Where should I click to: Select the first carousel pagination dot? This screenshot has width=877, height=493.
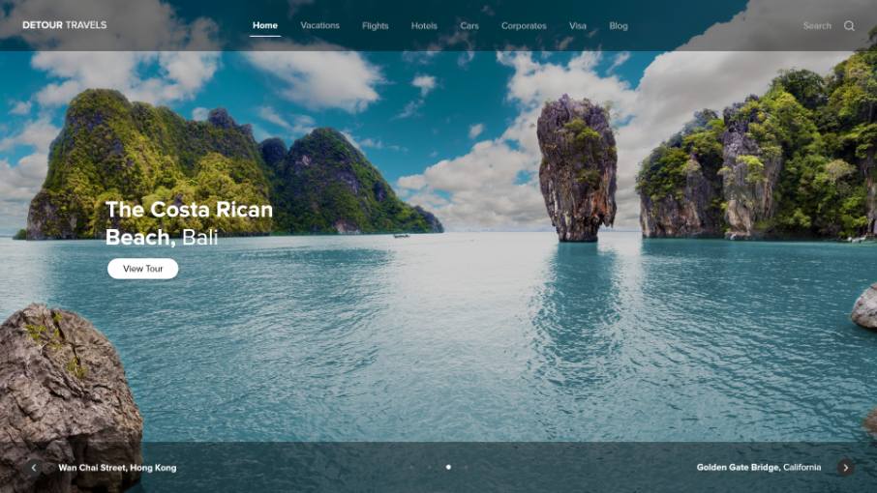coord(412,467)
